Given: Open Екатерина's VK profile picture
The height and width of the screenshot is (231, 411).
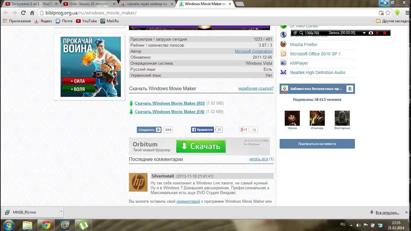Looking at the screenshot, I should 342,118.
